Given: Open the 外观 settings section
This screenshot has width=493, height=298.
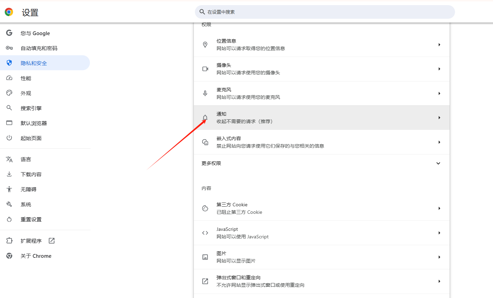Looking at the screenshot, I should [x=45, y=93].
